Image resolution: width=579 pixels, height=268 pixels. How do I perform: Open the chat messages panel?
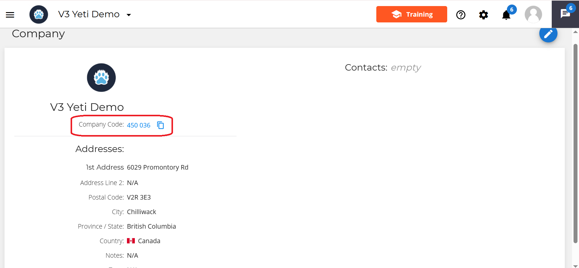[x=565, y=14]
